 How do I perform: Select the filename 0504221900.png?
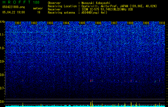pos(14,7)
